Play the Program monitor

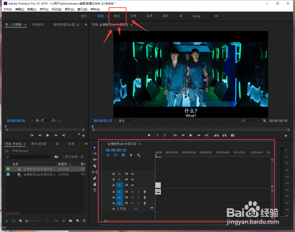tap(191, 135)
